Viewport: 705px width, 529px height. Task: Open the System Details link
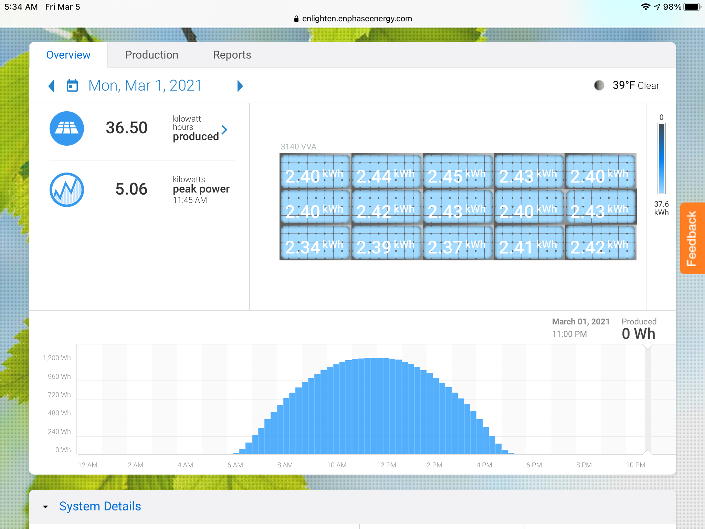point(100,506)
